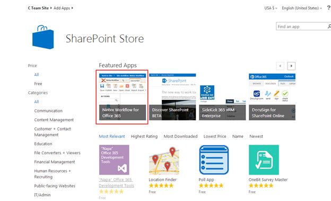Open the Poll App icon

(214, 160)
